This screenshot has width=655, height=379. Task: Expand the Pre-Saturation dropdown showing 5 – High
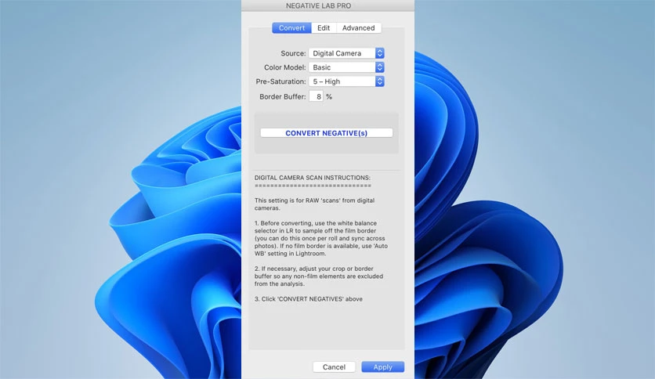click(346, 81)
